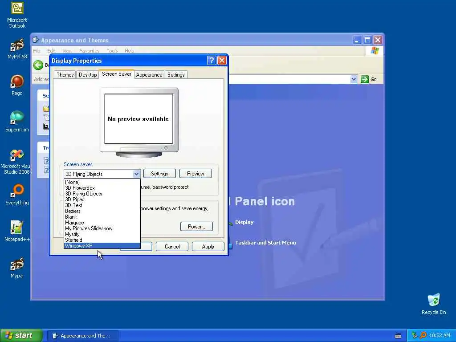Switch to the Appearance tab
The image size is (456, 342).
(149, 75)
